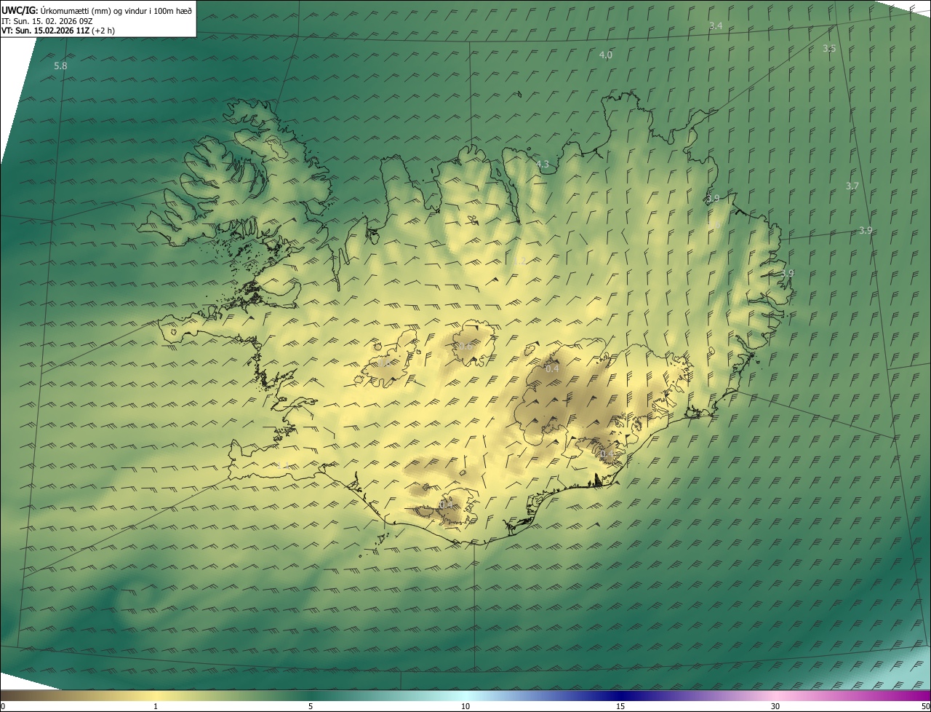This screenshot has height=712, width=931.
Task: Select the 30 tick on the color scale
Action: coord(775,706)
